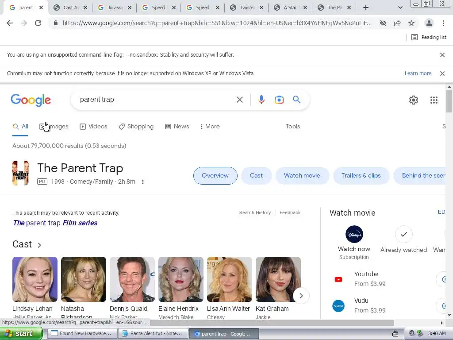
Task: Click the YouTube From $3.99 option
Action: click(387, 279)
